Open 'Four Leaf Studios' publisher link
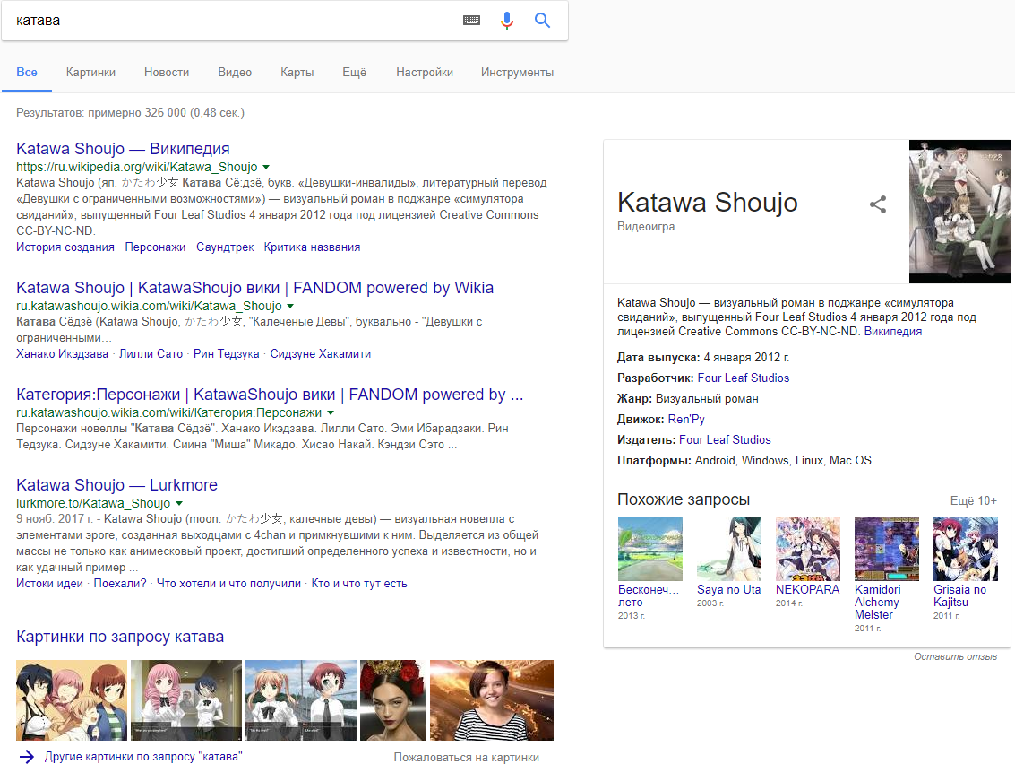Screen dimensions: 1015x764 (725, 440)
